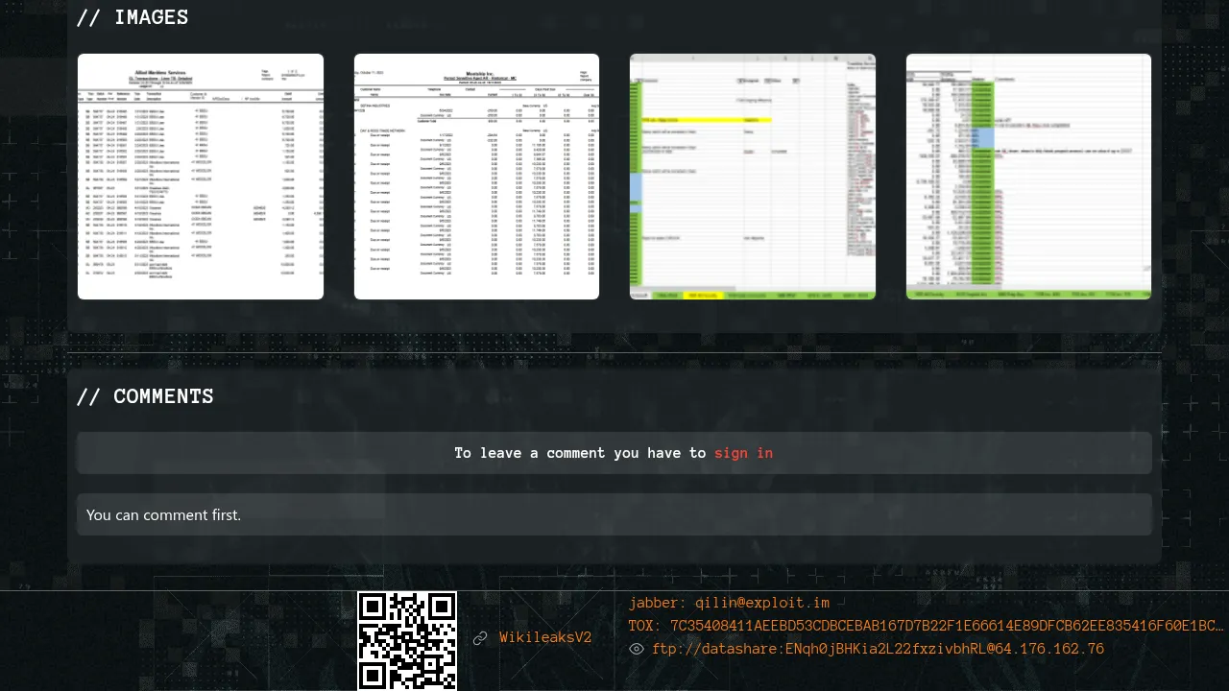Click the green sheet tabs in third thumbnail

pyautogui.click(x=752, y=295)
